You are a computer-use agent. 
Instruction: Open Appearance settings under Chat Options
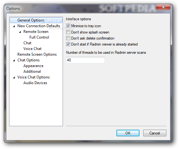tap(33, 66)
